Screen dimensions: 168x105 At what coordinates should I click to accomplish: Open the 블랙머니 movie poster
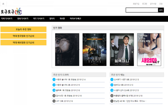(x=122, y=50)
